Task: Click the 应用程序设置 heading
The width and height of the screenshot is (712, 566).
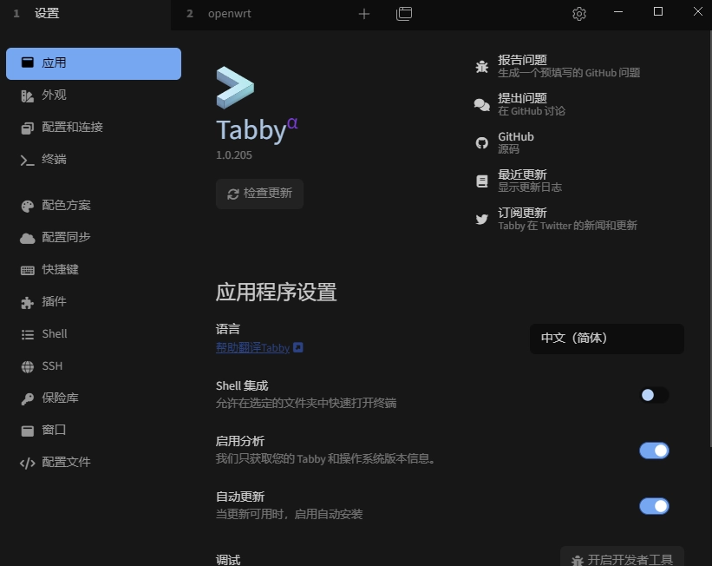Action: [x=276, y=293]
